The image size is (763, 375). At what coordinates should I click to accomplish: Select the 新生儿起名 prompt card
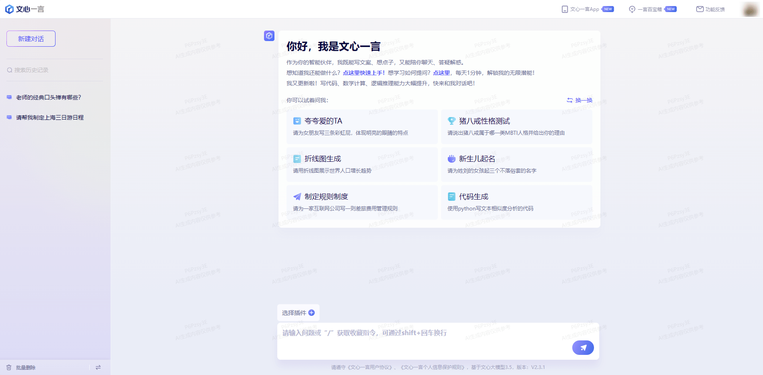coord(517,165)
